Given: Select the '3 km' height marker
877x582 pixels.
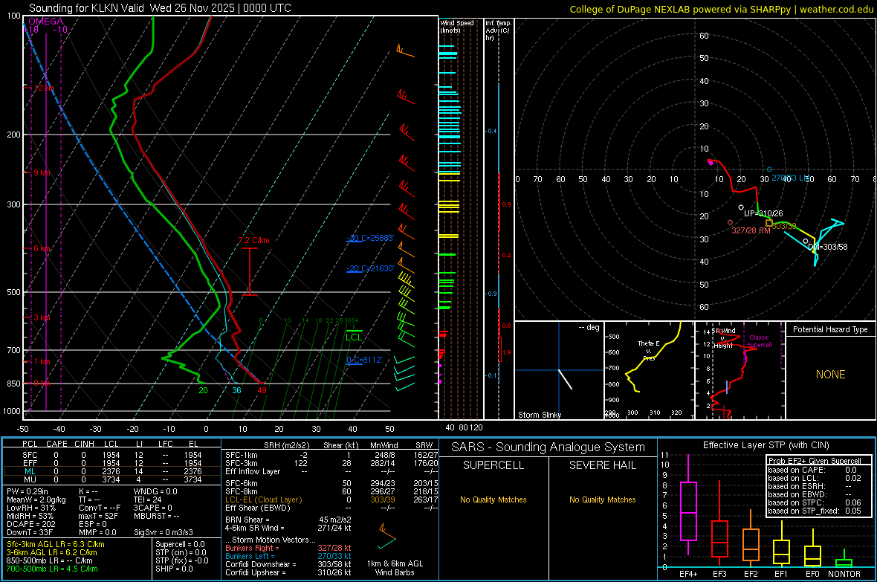Looking at the screenshot, I should (42, 317).
